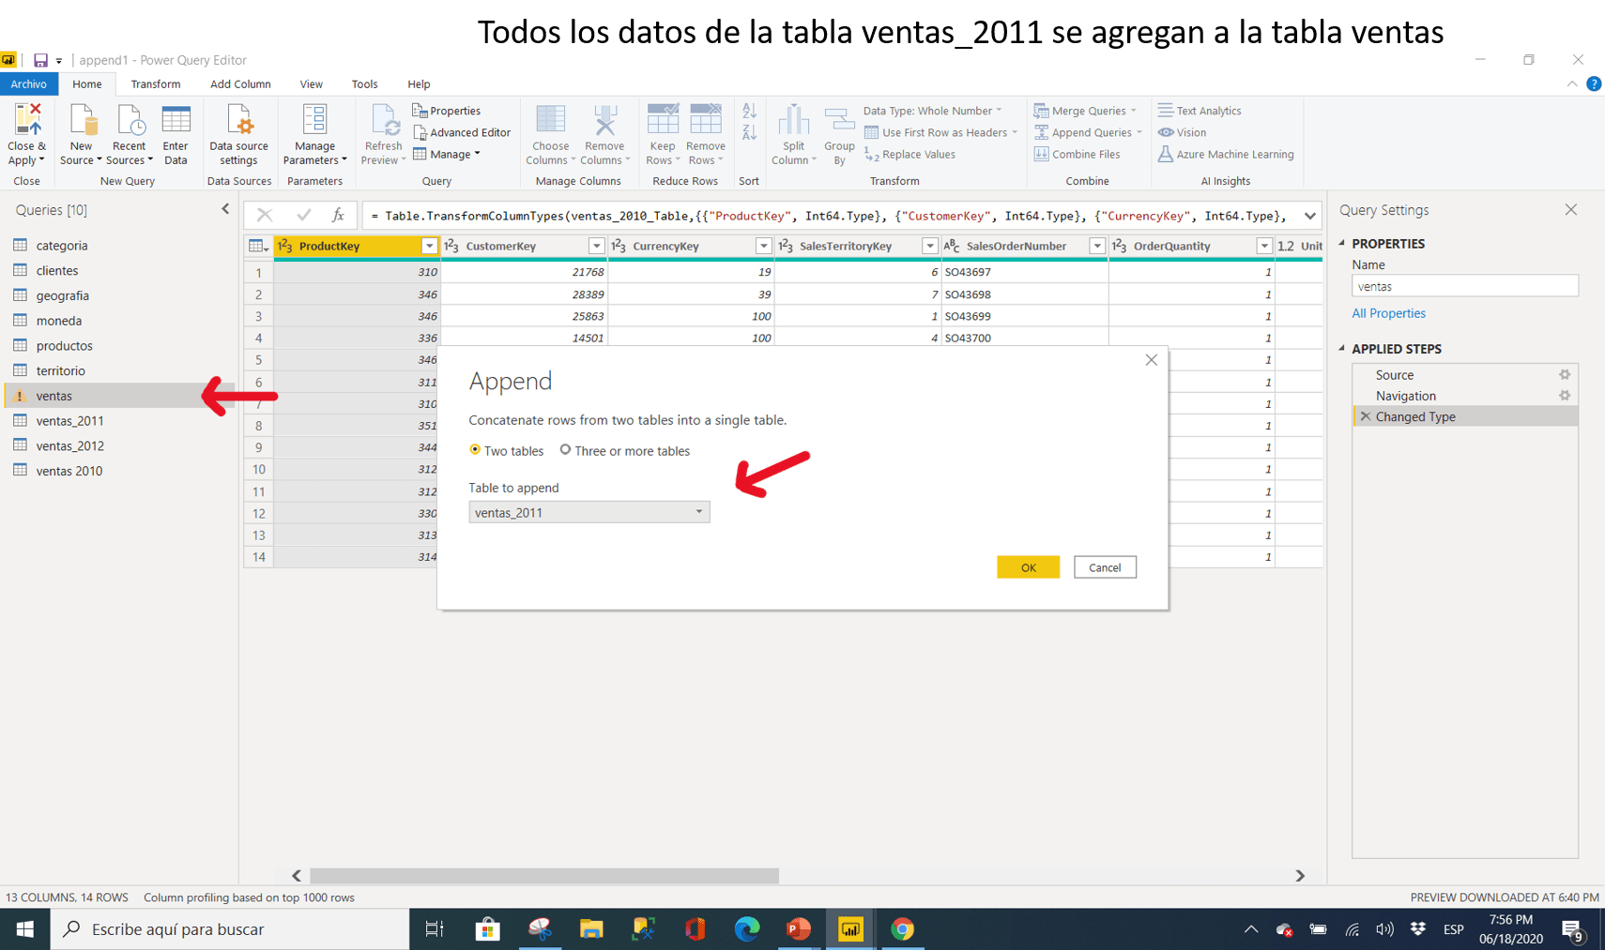The width and height of the screenshot is (1605, 950).
Task: Switch to the Transform ribbon tab
Action: (156, 83)
